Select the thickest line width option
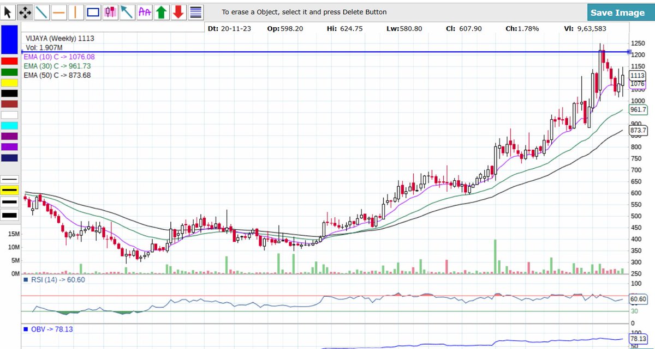This screenshot has height=349, width=655. pyautogui.click(x=10, y=215)
